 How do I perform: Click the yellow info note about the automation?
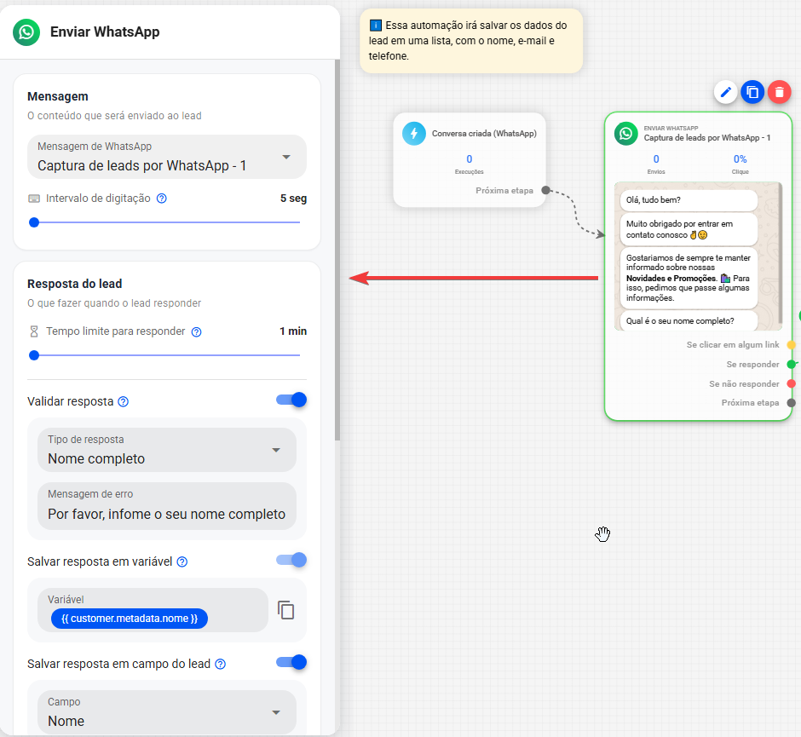(471, 41)
